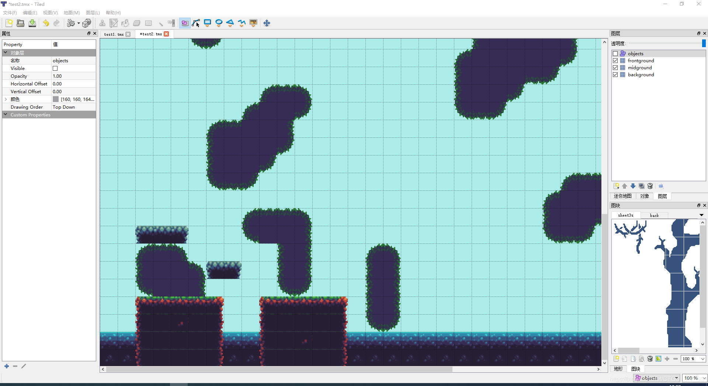Open the status bar objects layer selector

coord(656,378)
